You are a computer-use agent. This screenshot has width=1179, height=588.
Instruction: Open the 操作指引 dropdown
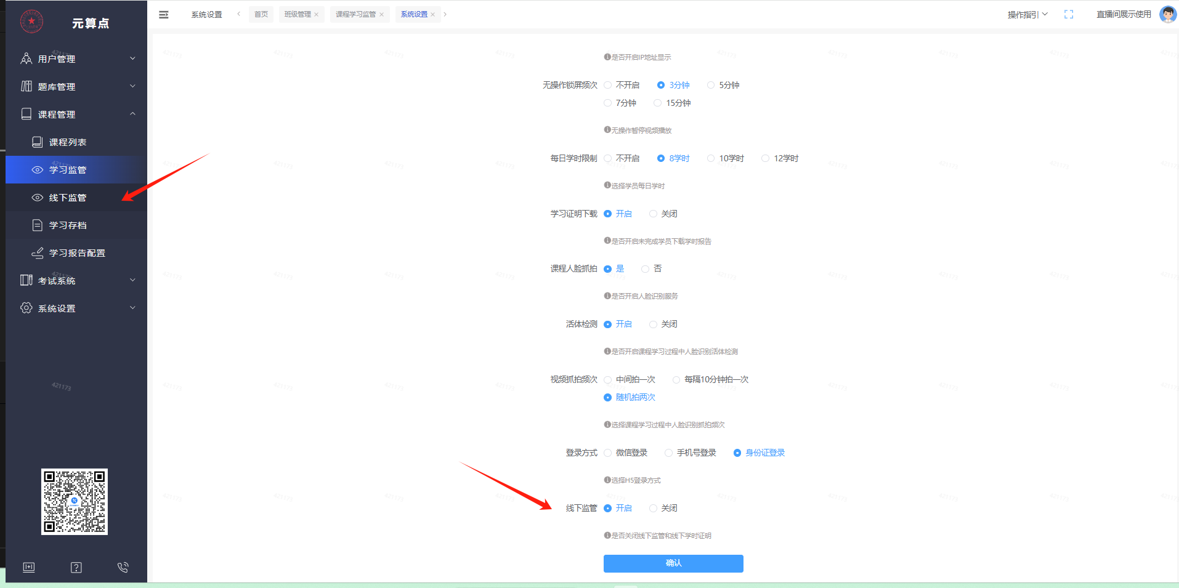click(x=1027, y=14)
